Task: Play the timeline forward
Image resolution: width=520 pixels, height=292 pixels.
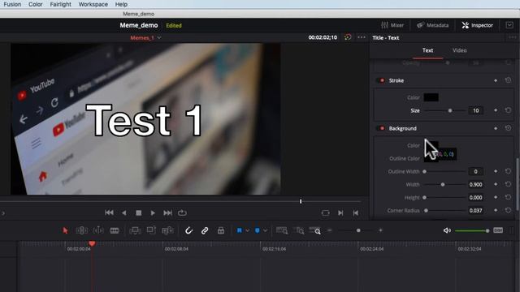Action: click(153, 213)
